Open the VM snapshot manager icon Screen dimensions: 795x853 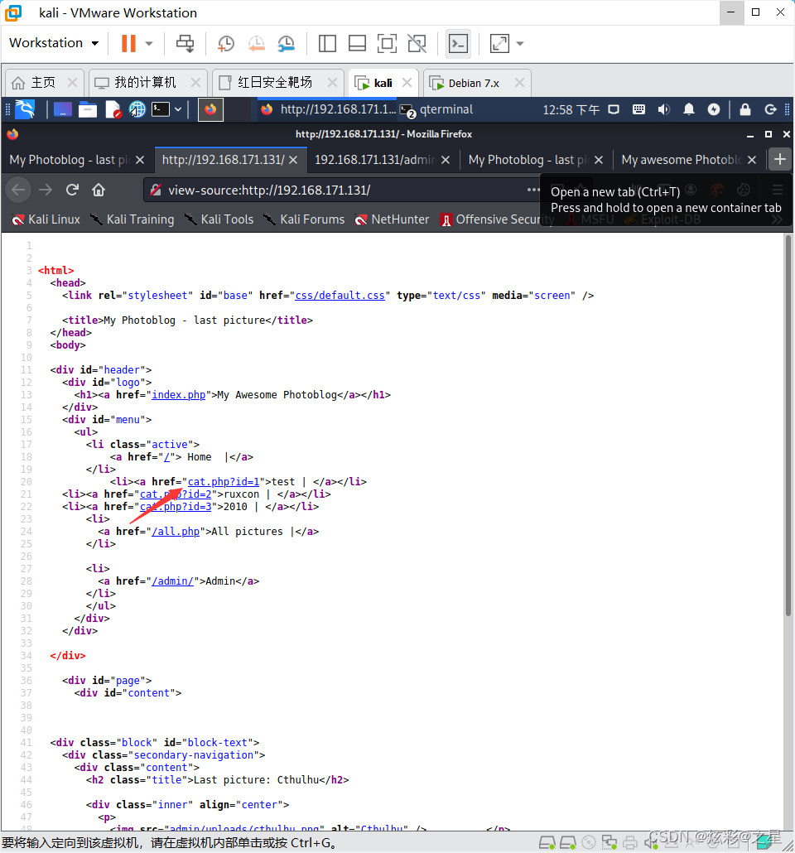286,43
